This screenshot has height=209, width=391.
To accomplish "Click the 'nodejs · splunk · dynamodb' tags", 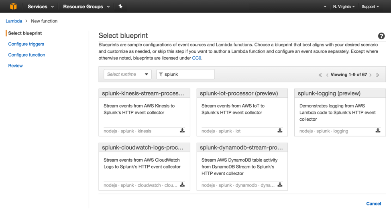I will tap(238, 185).
